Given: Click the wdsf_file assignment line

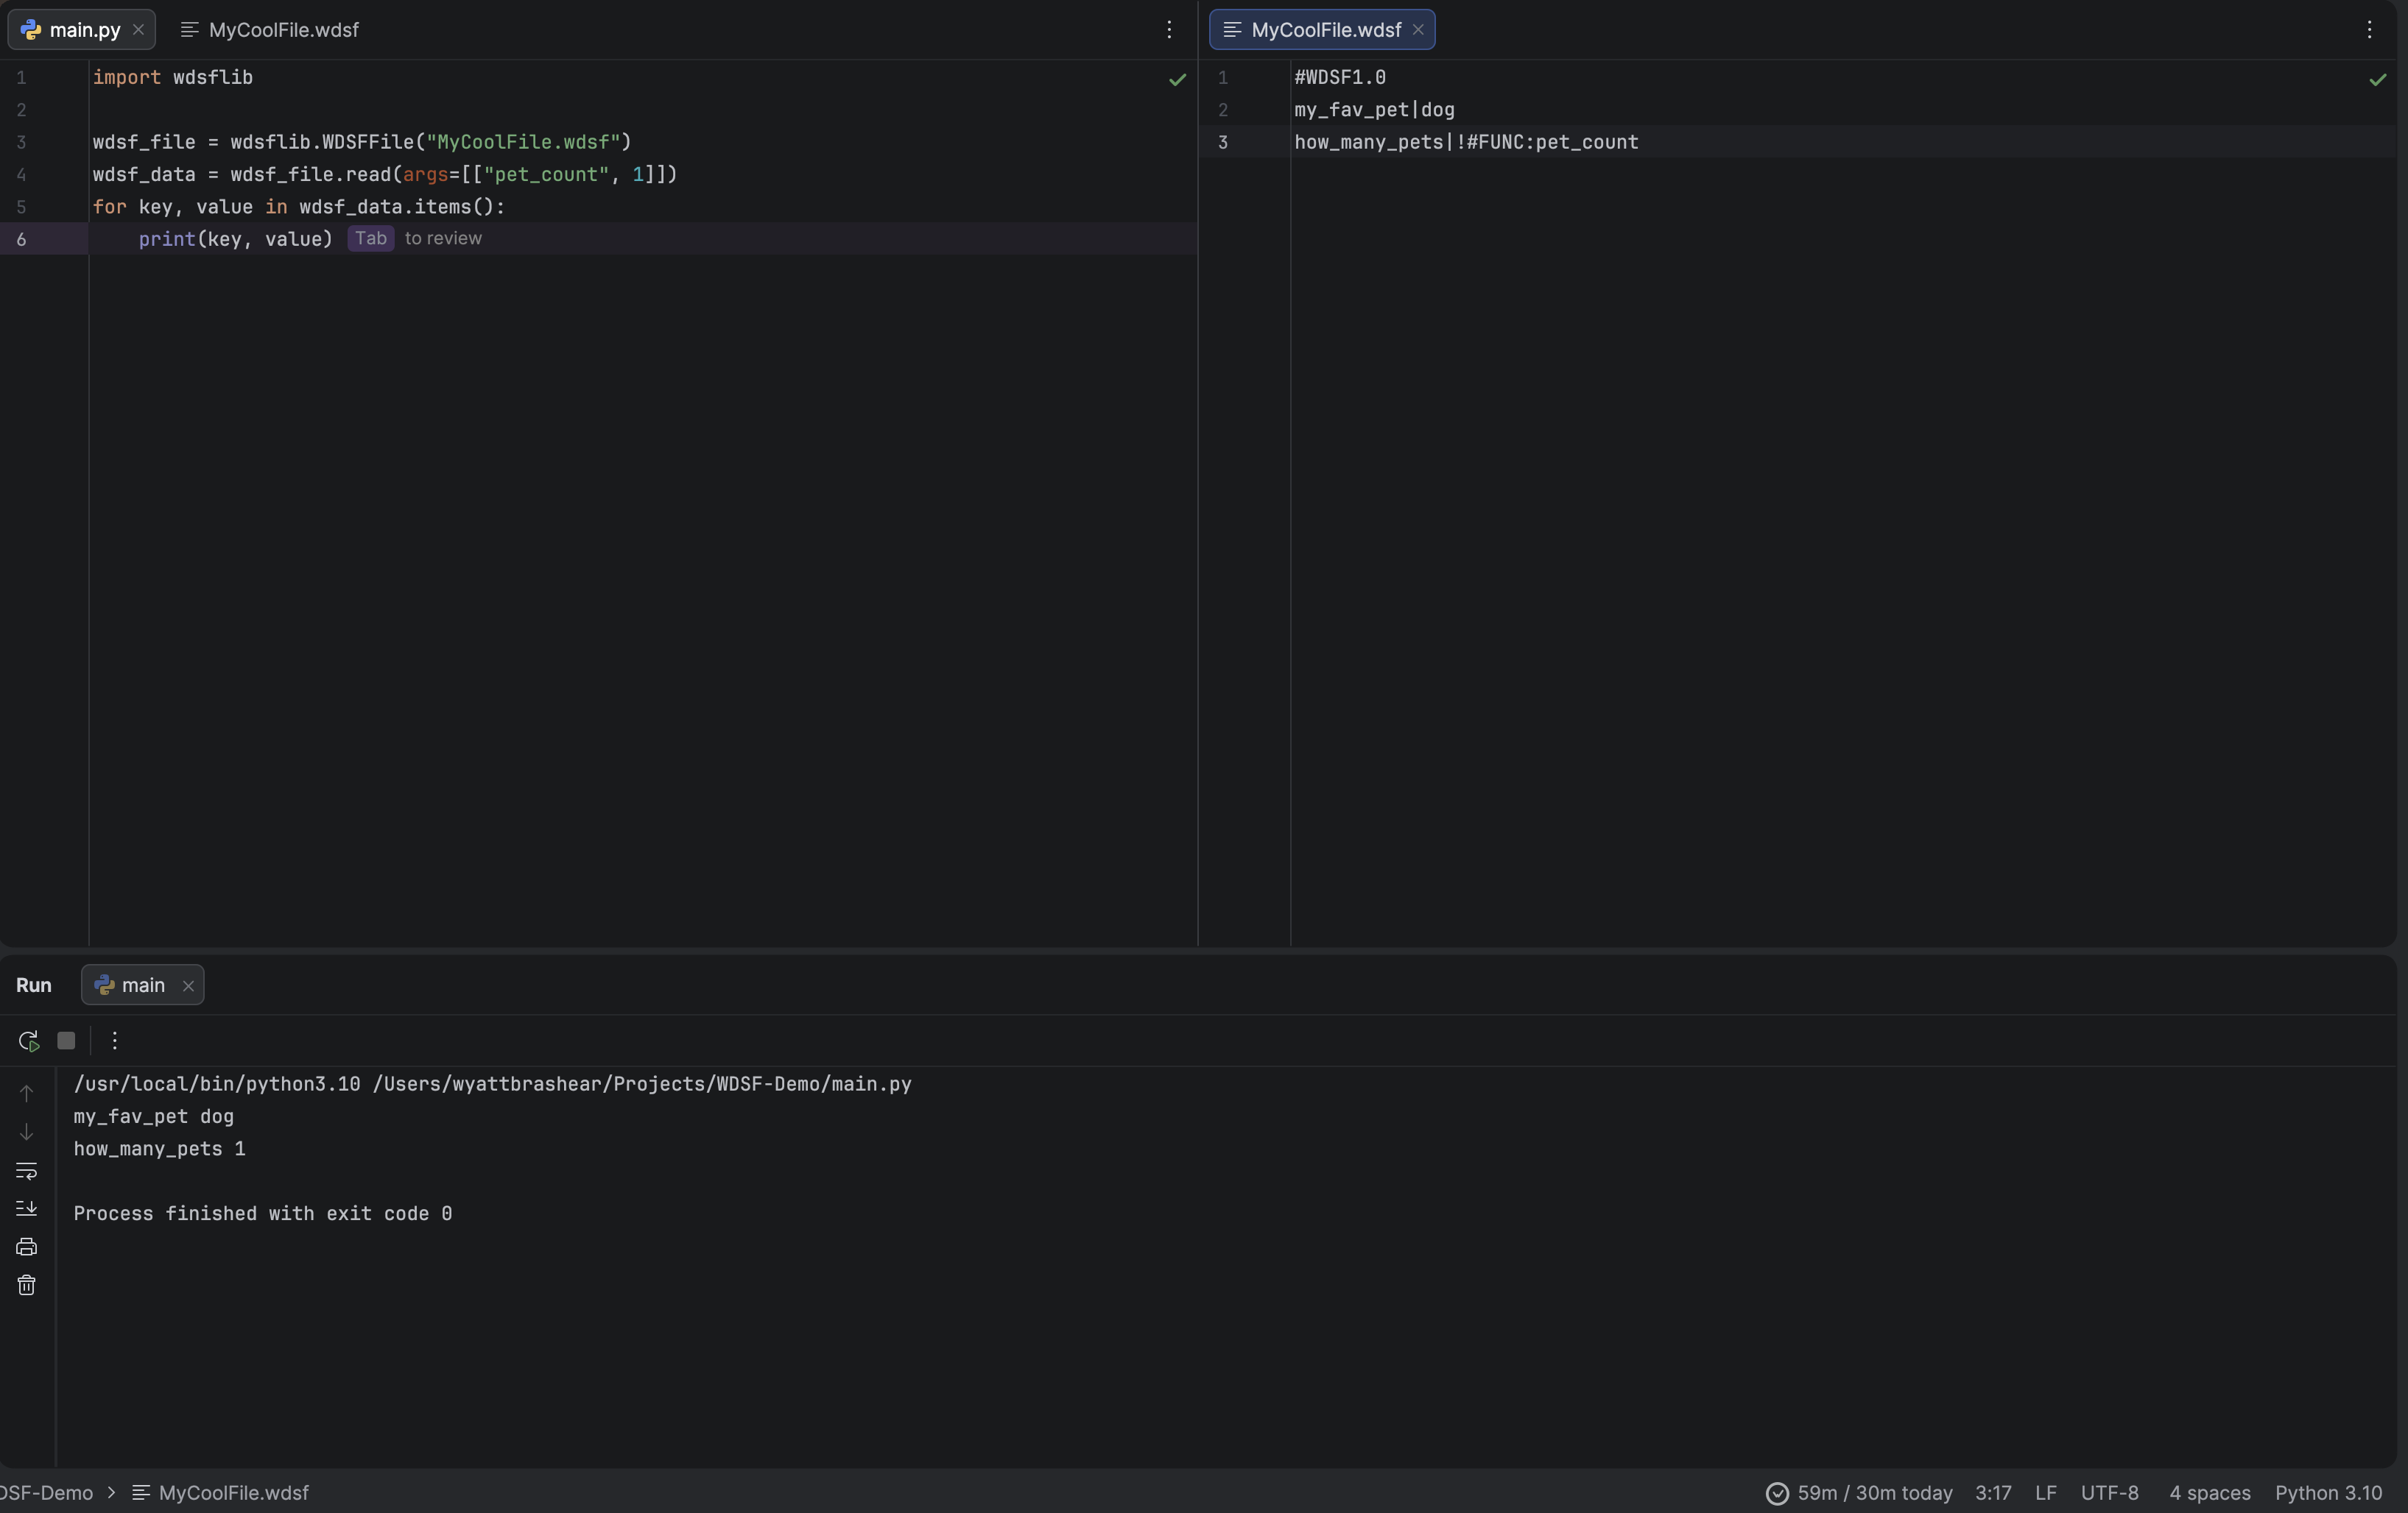Looking at the screenshot, I should (x=362, y=142).
